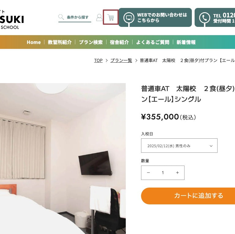Image resolution: width=235 pixels, height=234 pixels.
Task: Increase quantity with the plus icon
Action: (177, 173)
